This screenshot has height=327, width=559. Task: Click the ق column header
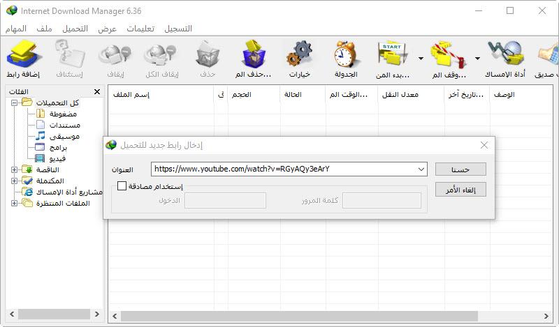(x=221, y=95)
